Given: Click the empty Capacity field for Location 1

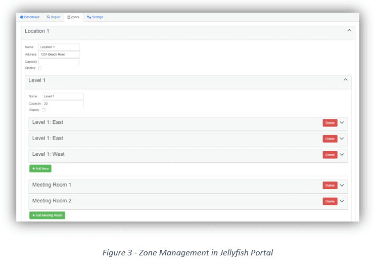Looking at the screenshot, I should click(x=59, y=62).
